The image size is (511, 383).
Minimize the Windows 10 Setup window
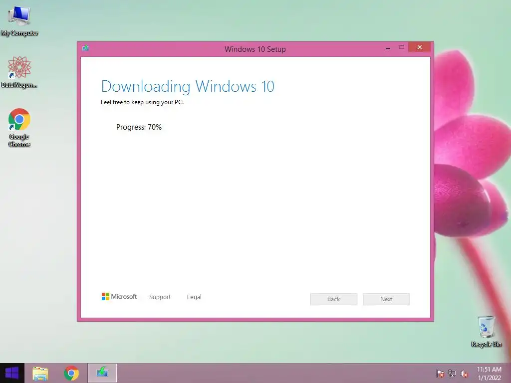click(388, 48)
